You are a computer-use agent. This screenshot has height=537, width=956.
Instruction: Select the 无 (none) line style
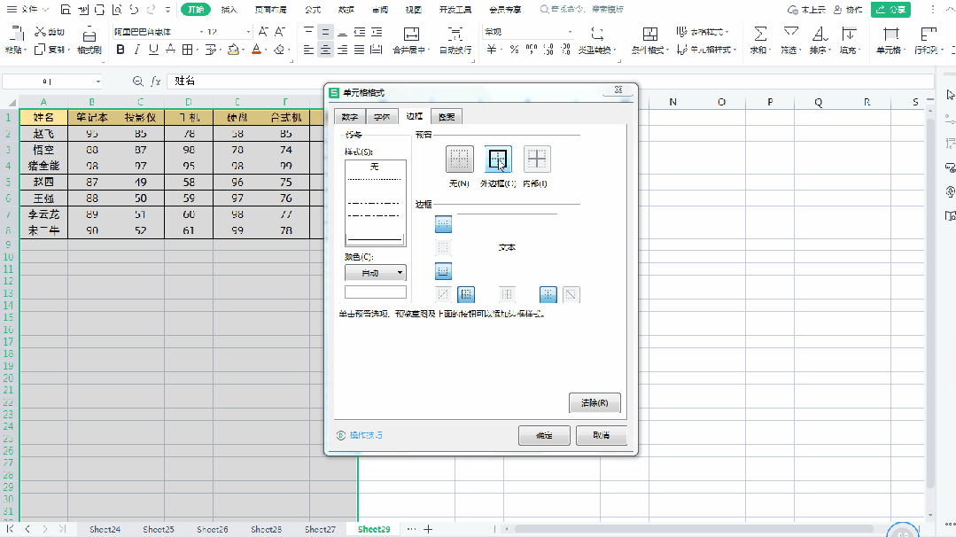375,167
